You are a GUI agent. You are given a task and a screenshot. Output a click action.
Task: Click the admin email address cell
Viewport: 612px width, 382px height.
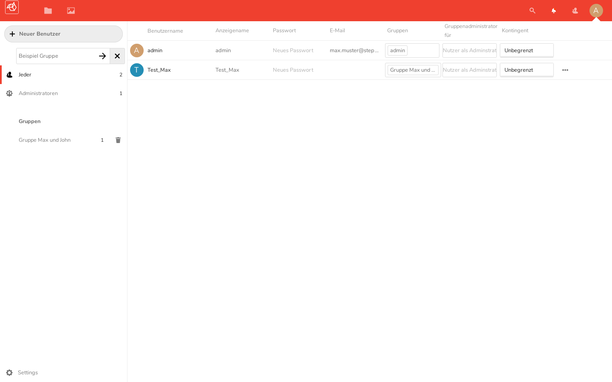coord(354,51)
